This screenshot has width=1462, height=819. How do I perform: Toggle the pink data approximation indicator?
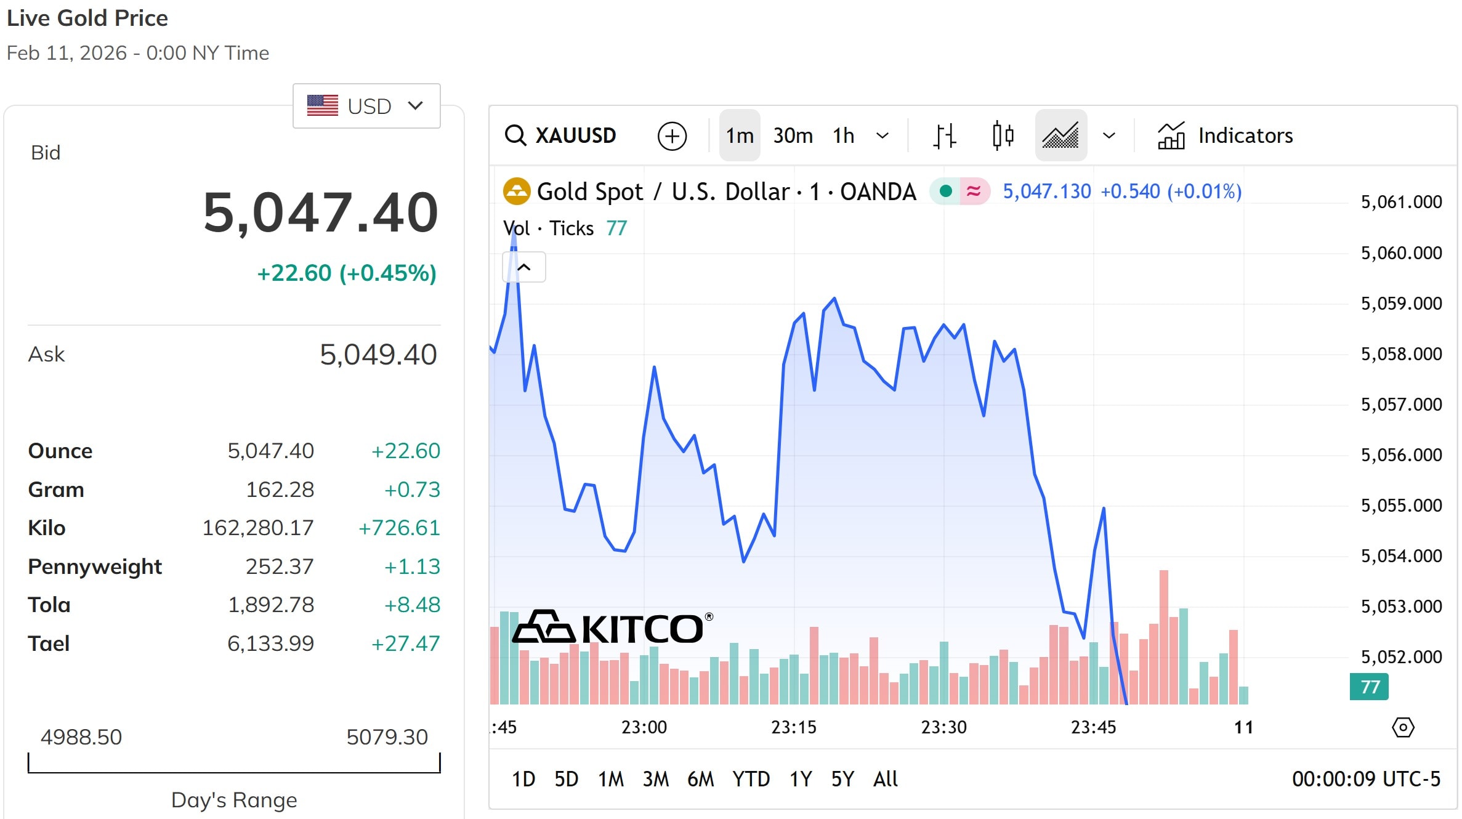(x=974, y=192)
